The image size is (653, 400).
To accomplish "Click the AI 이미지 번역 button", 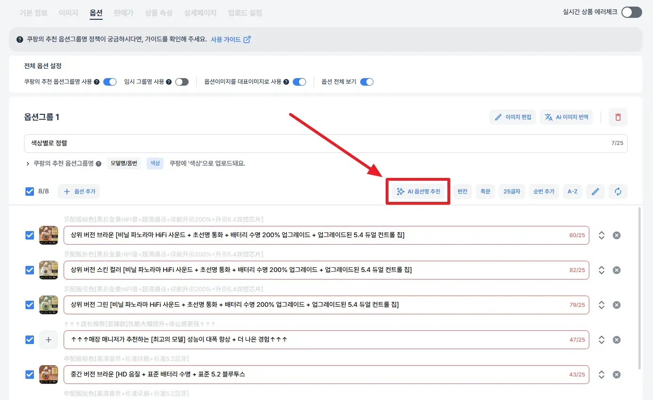I will 566,117.
